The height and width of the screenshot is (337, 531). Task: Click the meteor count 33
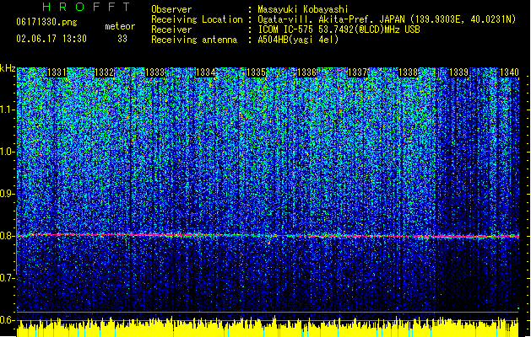click(x=122, y=39)
